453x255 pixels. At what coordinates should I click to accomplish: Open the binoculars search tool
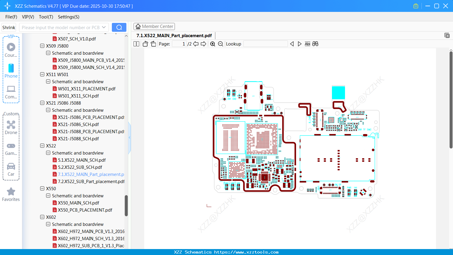tap(315, 44)
